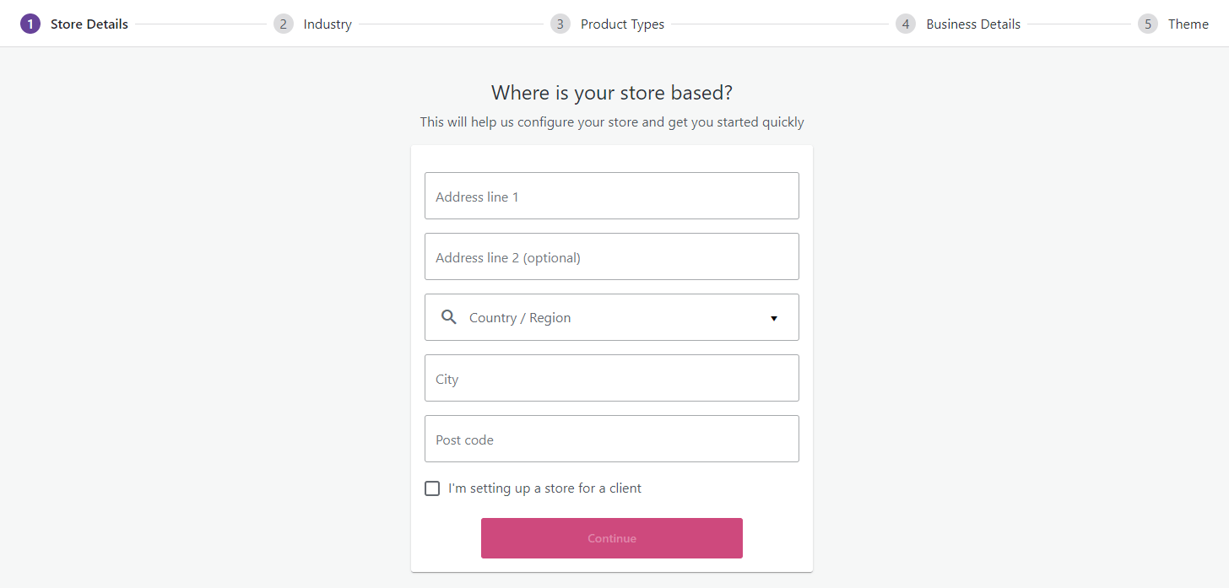This screenshot has height=588, width=1229.
Task: Click the magnifier icon in Country field
Action: [x=449, y=318]
